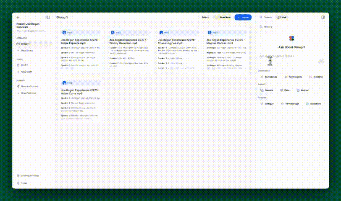Click the Sharing settings lock icon
Image resolution: width=341 pixels, height=201 pixels.
pos(18,175)
